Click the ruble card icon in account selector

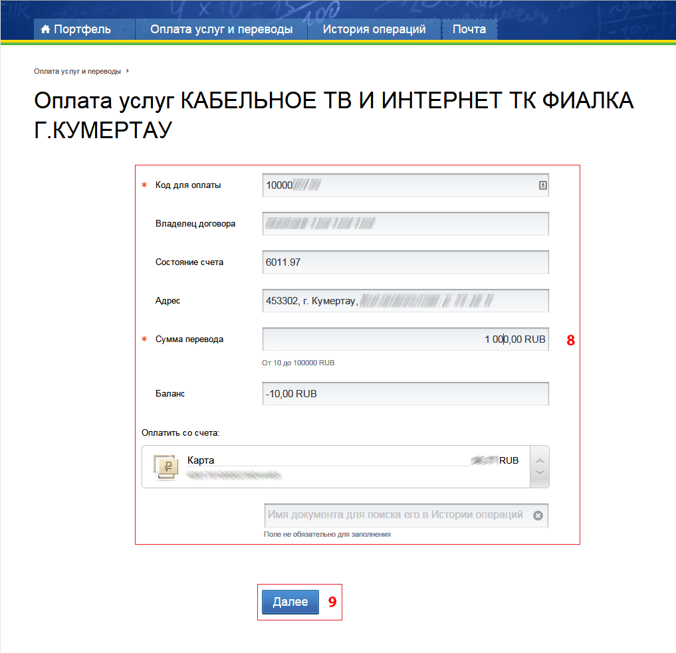point(166,467)
